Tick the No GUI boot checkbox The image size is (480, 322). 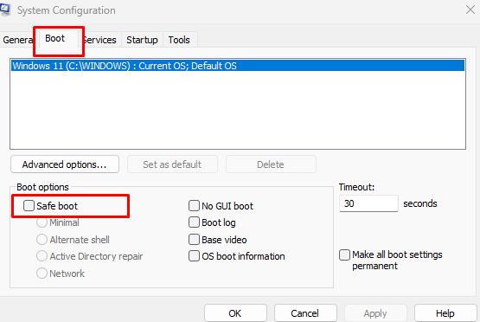[x=194, y=205]
